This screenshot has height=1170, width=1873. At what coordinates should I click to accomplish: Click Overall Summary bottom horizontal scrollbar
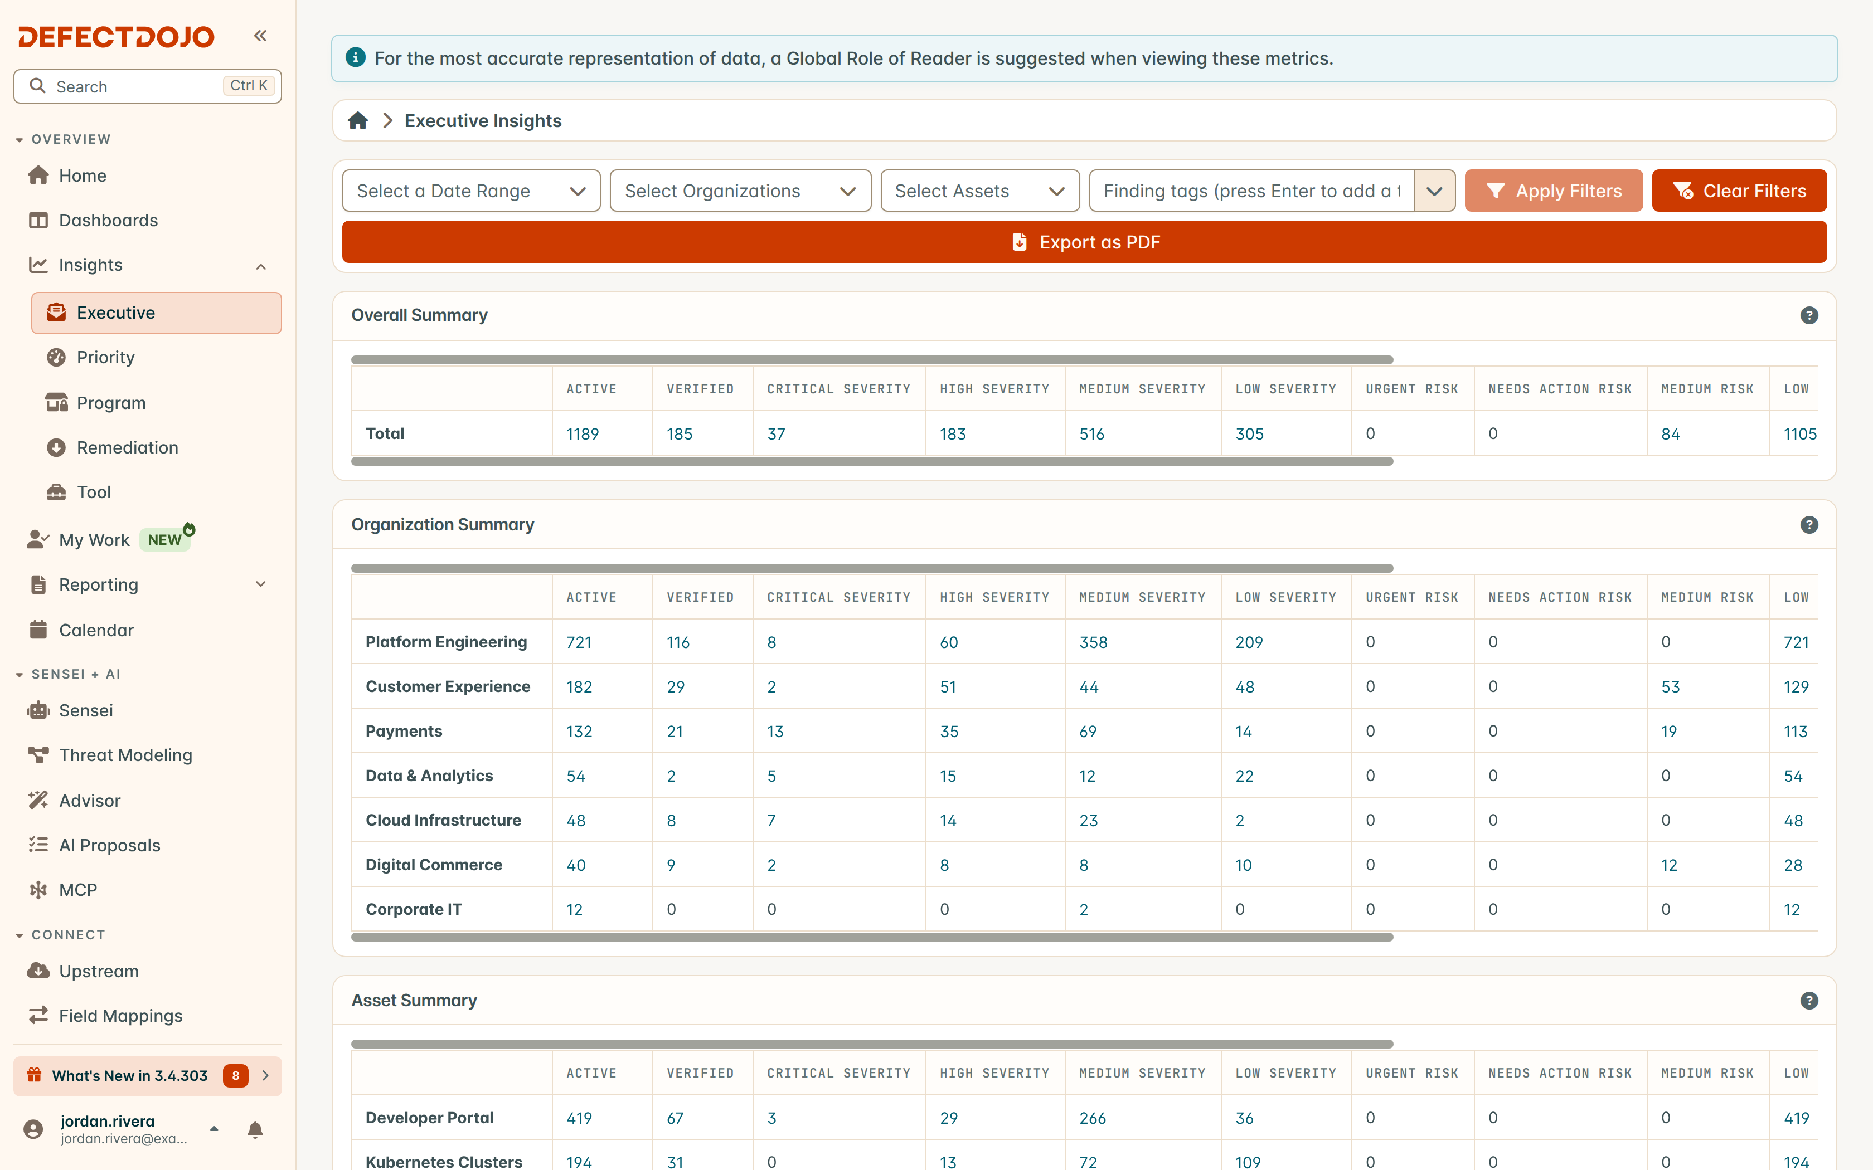(x=872, y=461)
